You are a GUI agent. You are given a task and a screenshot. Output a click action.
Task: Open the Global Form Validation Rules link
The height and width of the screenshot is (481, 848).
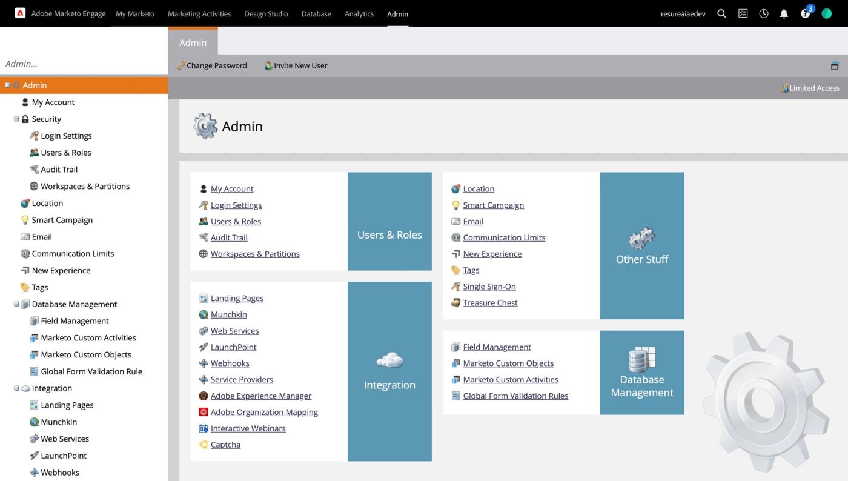click(515, 396)
